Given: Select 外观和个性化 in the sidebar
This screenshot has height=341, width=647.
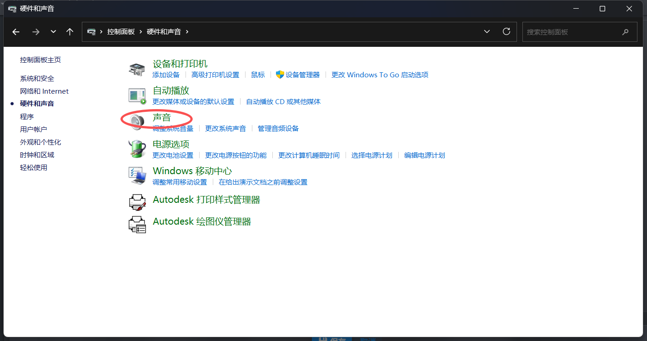Looking at the screenshot, I should point(40,142).
